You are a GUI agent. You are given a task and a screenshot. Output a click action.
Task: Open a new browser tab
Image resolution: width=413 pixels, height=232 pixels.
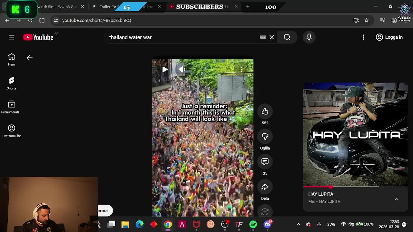point(248,6)
